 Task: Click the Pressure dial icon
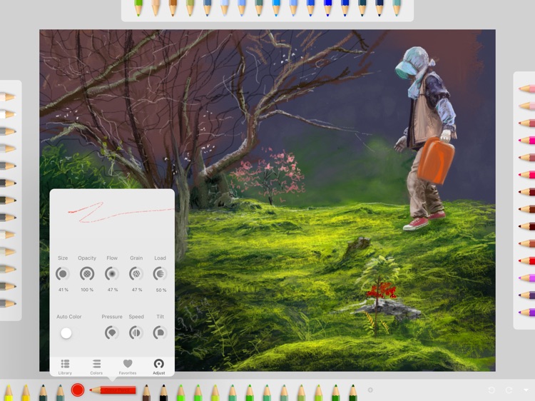(112, 333)
